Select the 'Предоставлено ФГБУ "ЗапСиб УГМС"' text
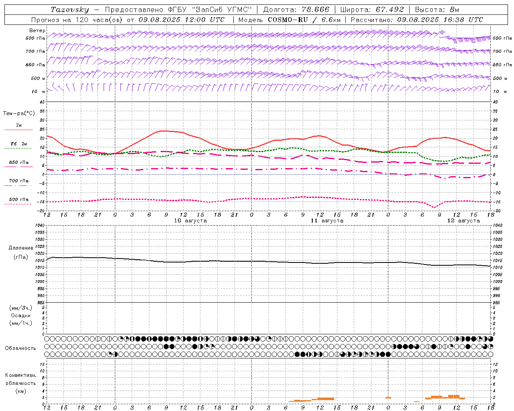514x411 pixels. click(178, 10)
